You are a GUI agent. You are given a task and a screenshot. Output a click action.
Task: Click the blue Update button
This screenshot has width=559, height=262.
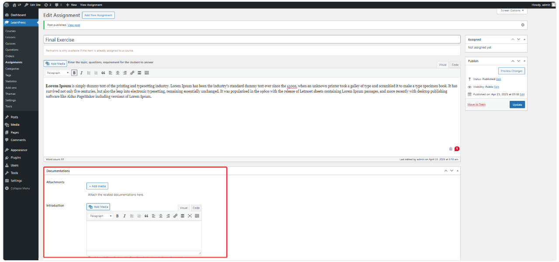[x=517, y=105]
